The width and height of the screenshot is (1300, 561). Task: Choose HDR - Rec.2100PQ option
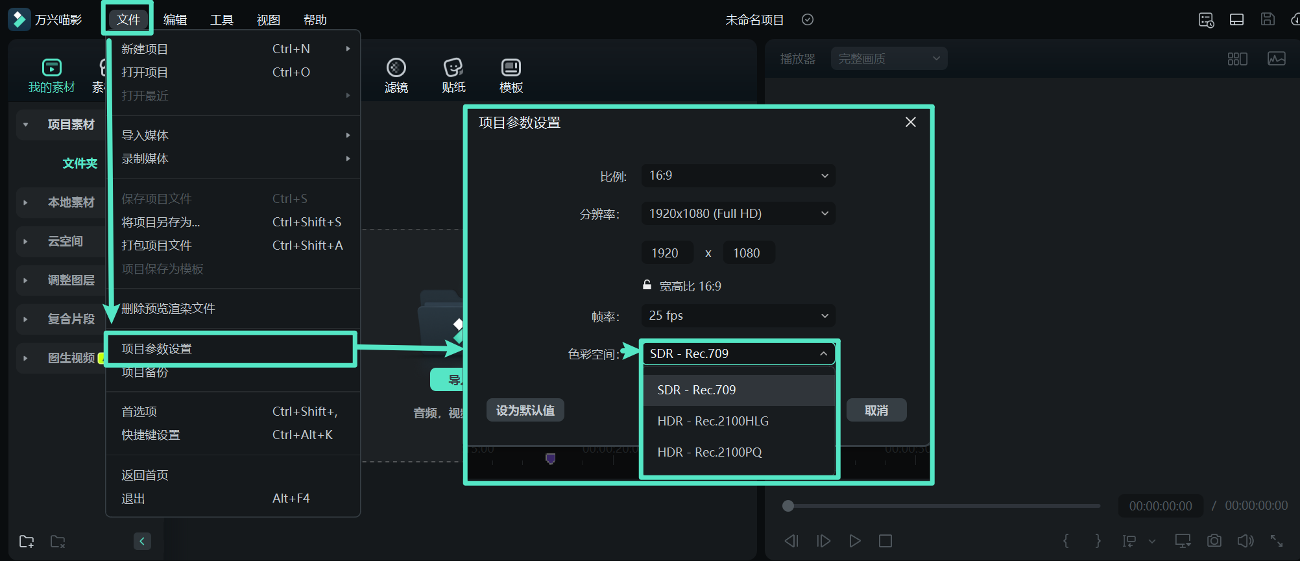pyautogui.click(x=739, y=452)
